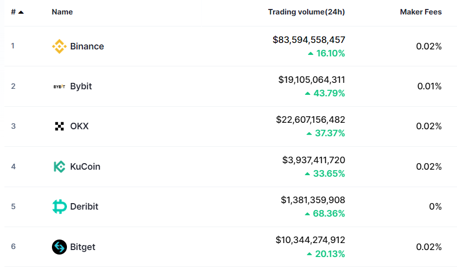Select Deribit volume $1,381,359,908
Image resolution: width=457 pixels, height=267 pixels.
point(313,200)
